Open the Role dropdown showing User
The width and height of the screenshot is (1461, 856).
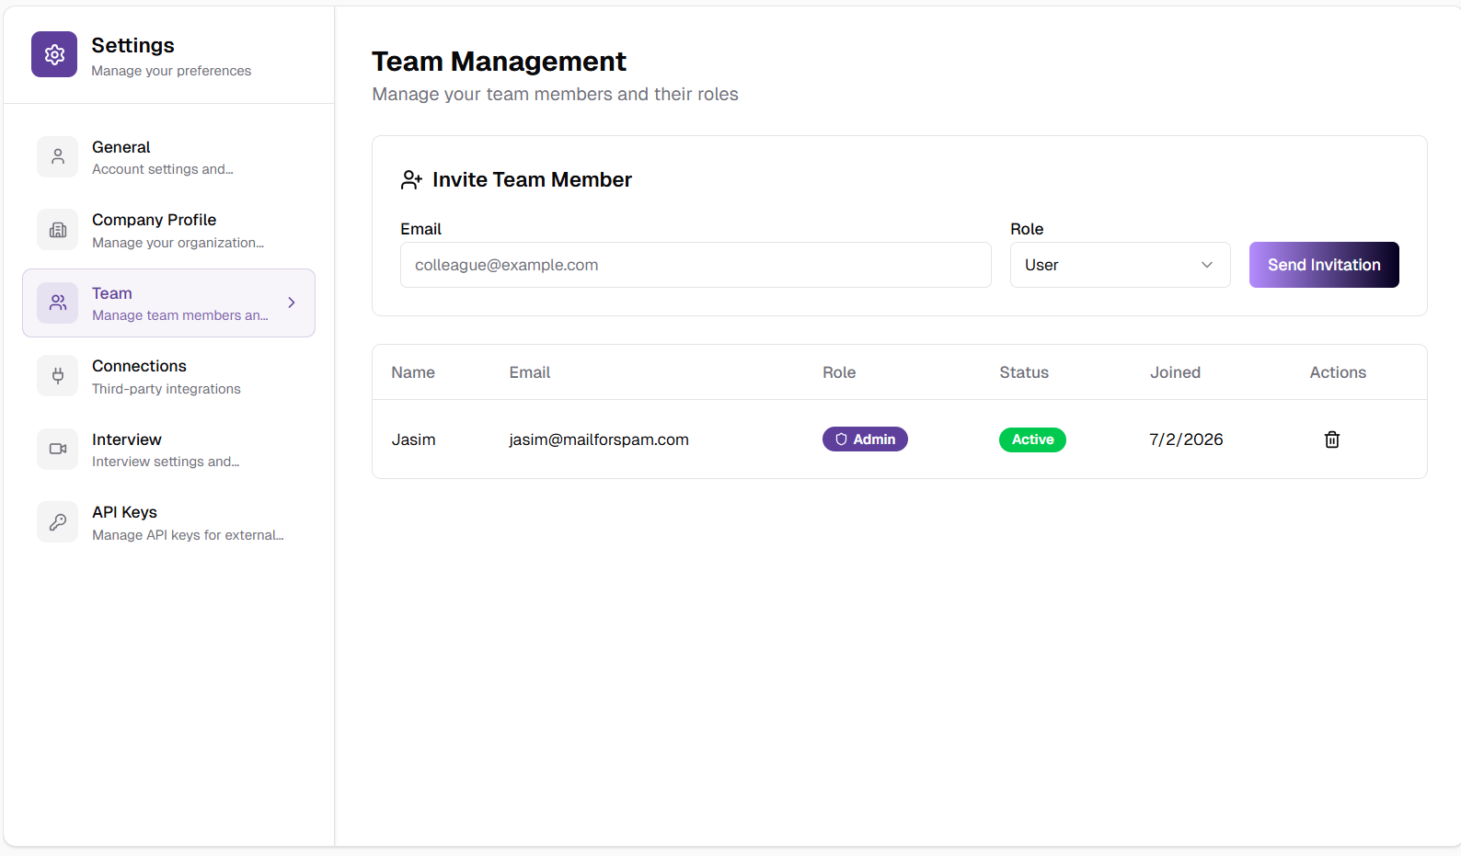[1119, 265]
